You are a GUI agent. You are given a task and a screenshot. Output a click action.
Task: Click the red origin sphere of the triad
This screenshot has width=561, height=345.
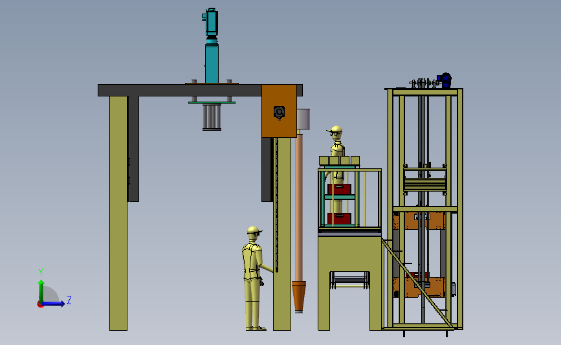[40, 305]
